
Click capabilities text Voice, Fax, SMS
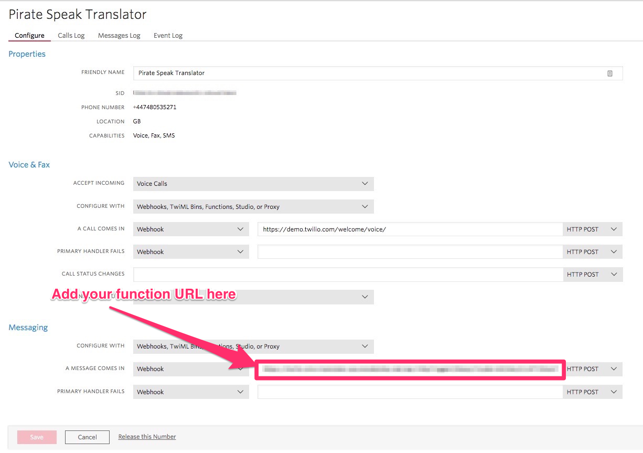[154, 135]
